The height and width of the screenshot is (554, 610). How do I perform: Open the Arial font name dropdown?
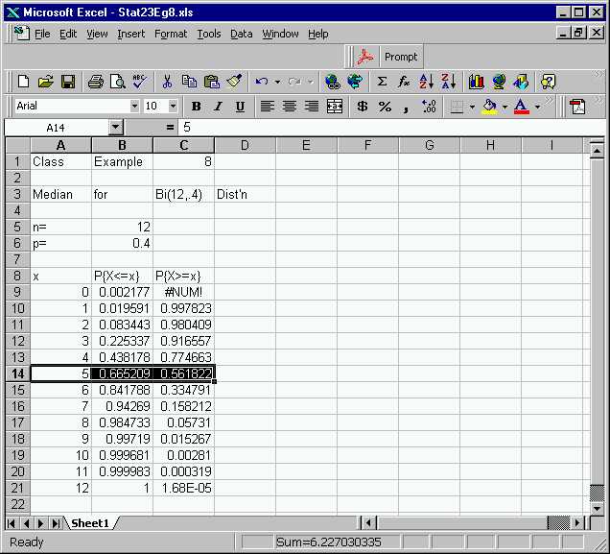(x=134, y=107)
